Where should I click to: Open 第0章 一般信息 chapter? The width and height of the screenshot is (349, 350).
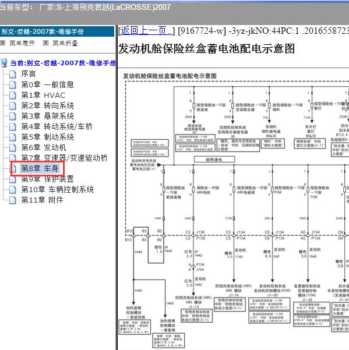click(x=47, y=84)
